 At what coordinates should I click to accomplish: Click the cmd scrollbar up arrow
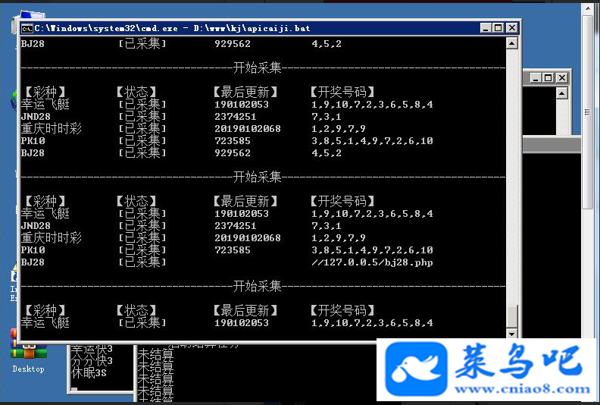tap(512, 43)
